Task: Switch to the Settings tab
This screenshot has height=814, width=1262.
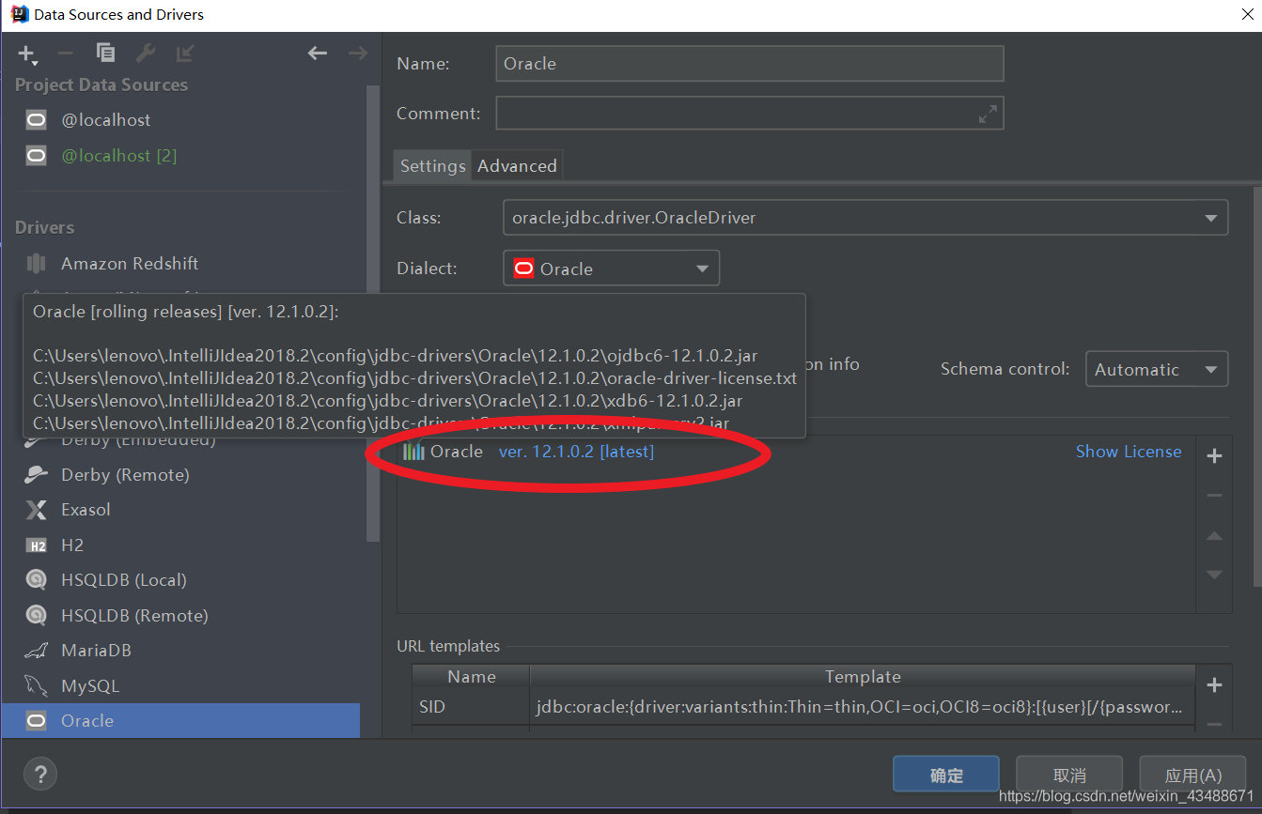Action: pos(432,166)
